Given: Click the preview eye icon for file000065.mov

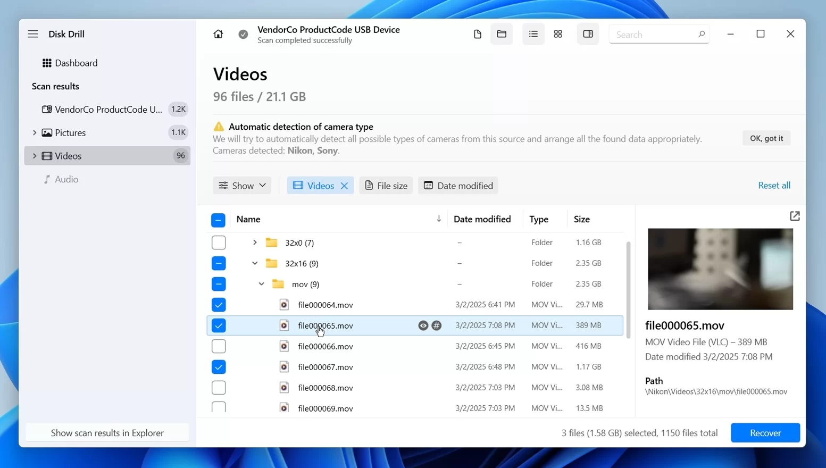Looking at the screenshot, I should tap(423, 325).
